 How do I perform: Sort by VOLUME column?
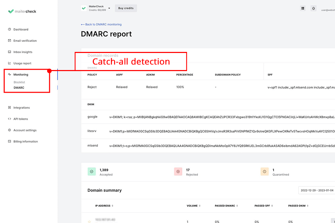(x=194, y=206)
